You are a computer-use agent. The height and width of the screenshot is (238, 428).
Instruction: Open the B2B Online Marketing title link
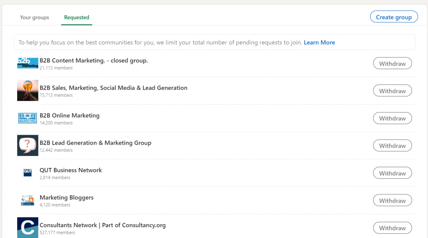[69, 115]
